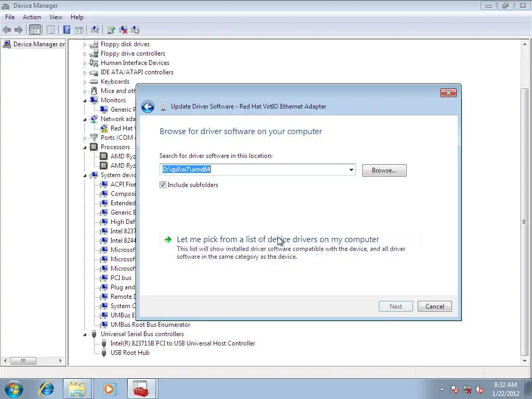Click the disabled Next button
Screen dimensions: 532x399
click(x=395, y=307)
